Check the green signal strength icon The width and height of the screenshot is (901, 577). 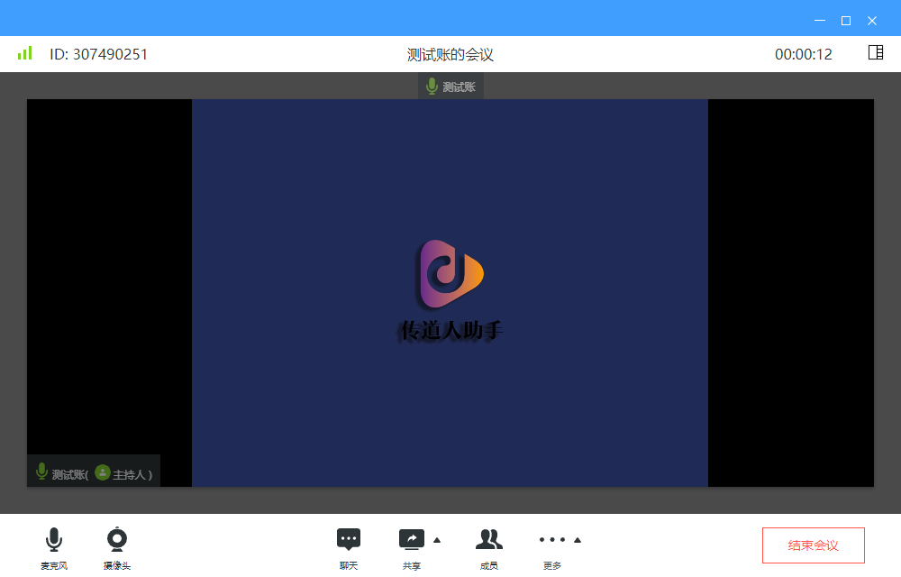coord(24,53)
